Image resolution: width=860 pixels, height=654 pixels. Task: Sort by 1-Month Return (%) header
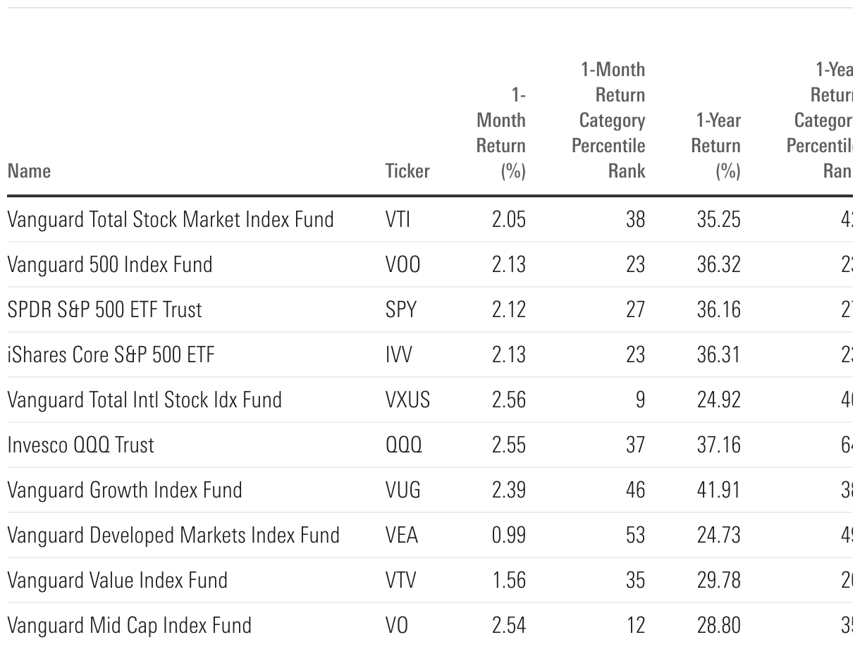click(x=501, y=133)
